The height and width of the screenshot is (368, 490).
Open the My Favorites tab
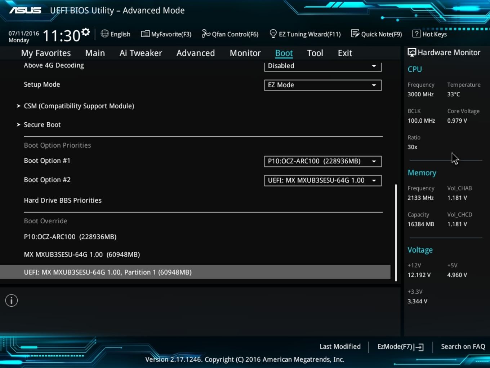point(46,53)
